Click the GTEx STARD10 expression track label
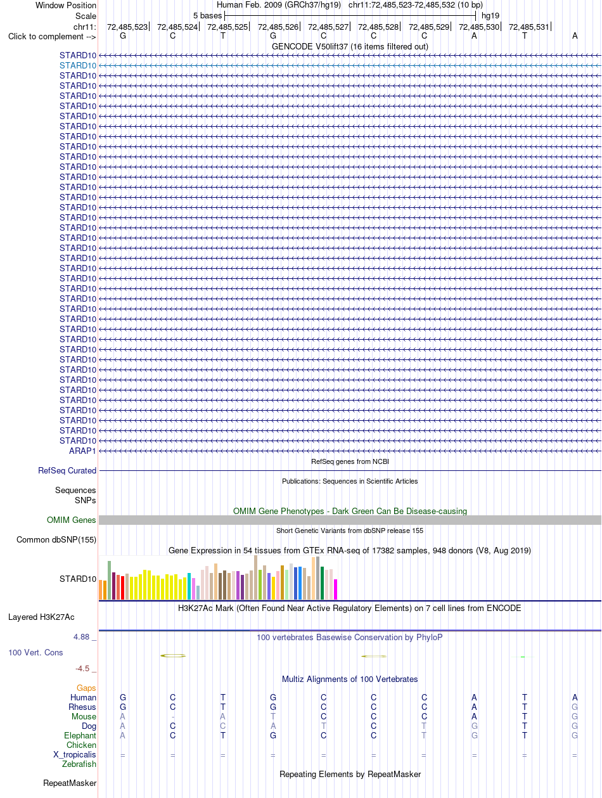Screen dimensions: 602x798 (x=78, y=579)
